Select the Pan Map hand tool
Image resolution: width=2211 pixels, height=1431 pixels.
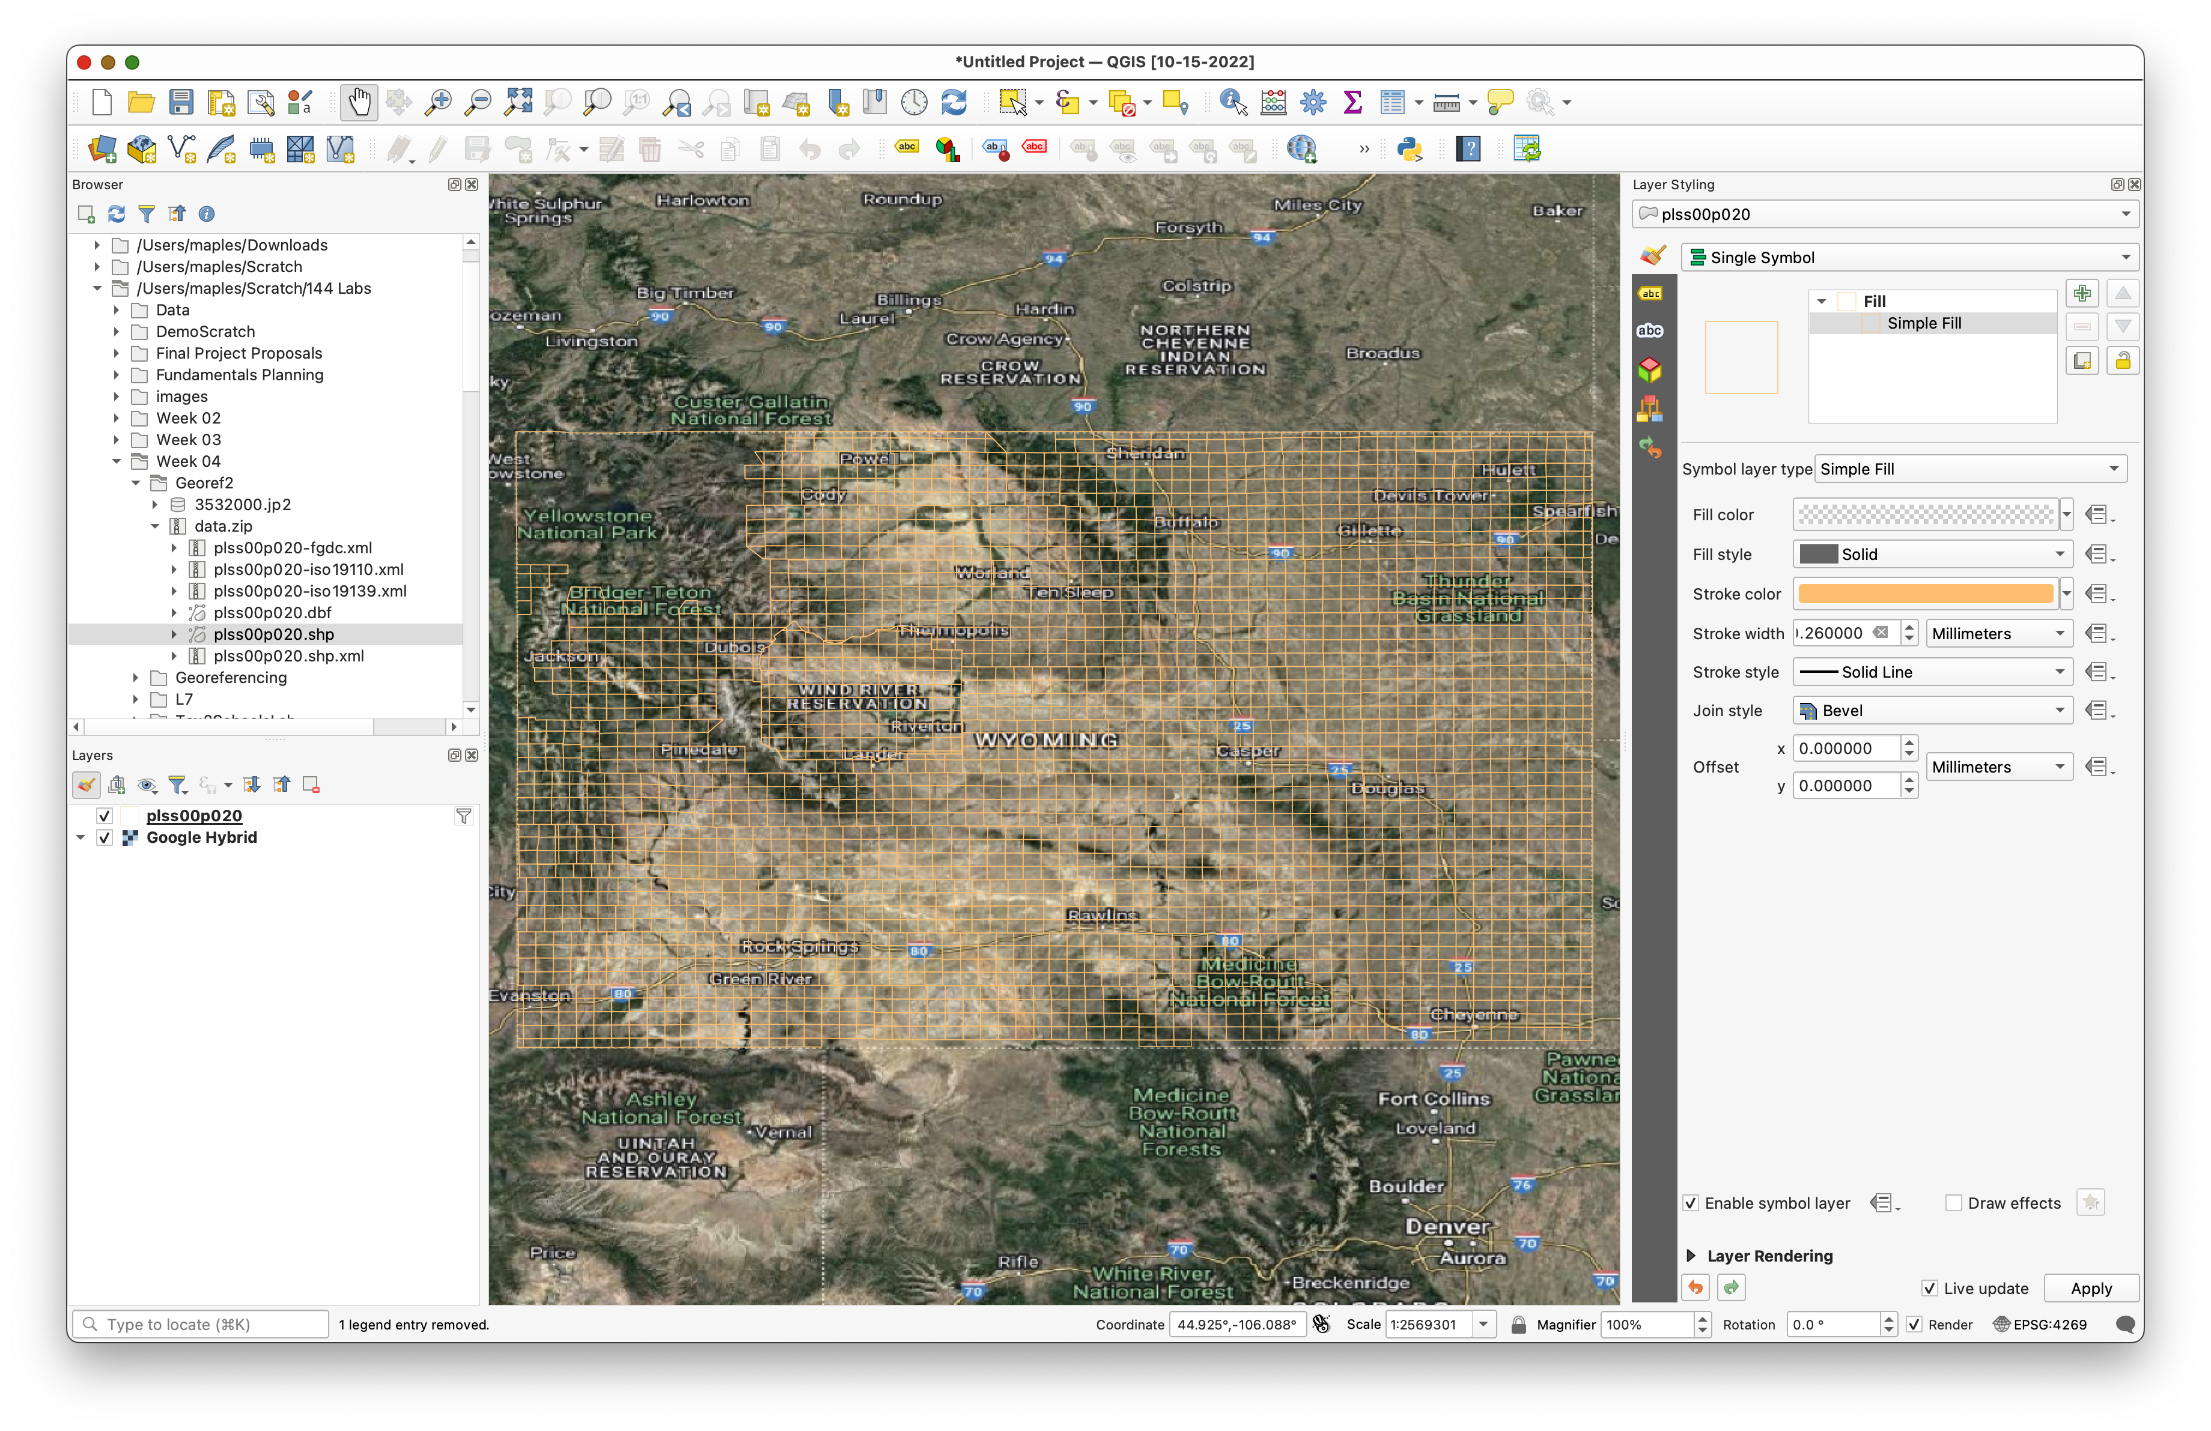click(359, 102)
